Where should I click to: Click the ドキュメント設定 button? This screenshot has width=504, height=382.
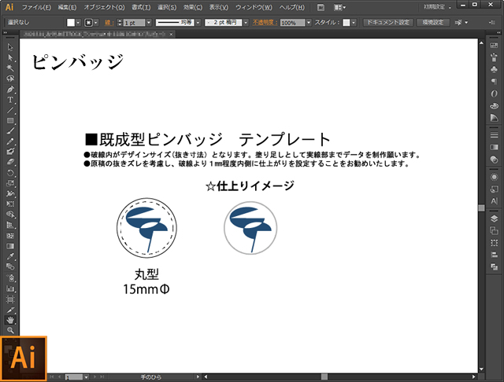[x=388, y=23]
